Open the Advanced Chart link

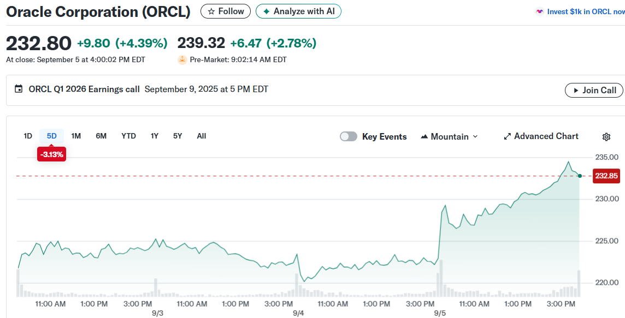coord(541,136)
